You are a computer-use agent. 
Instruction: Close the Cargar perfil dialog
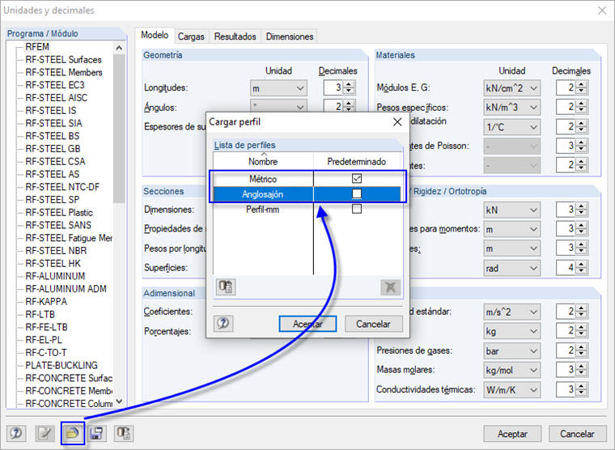click(x=397, y=122)
